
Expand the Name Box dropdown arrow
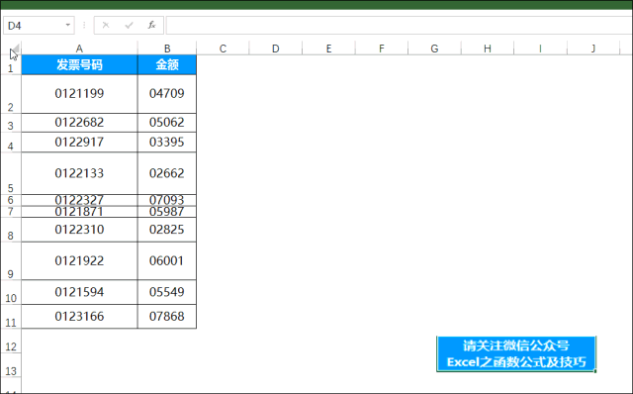[x=68, y=26]
